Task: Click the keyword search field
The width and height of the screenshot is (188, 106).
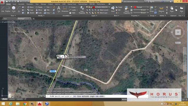Action: 133,1
